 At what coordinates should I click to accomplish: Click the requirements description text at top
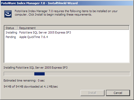tap(66, 13)
